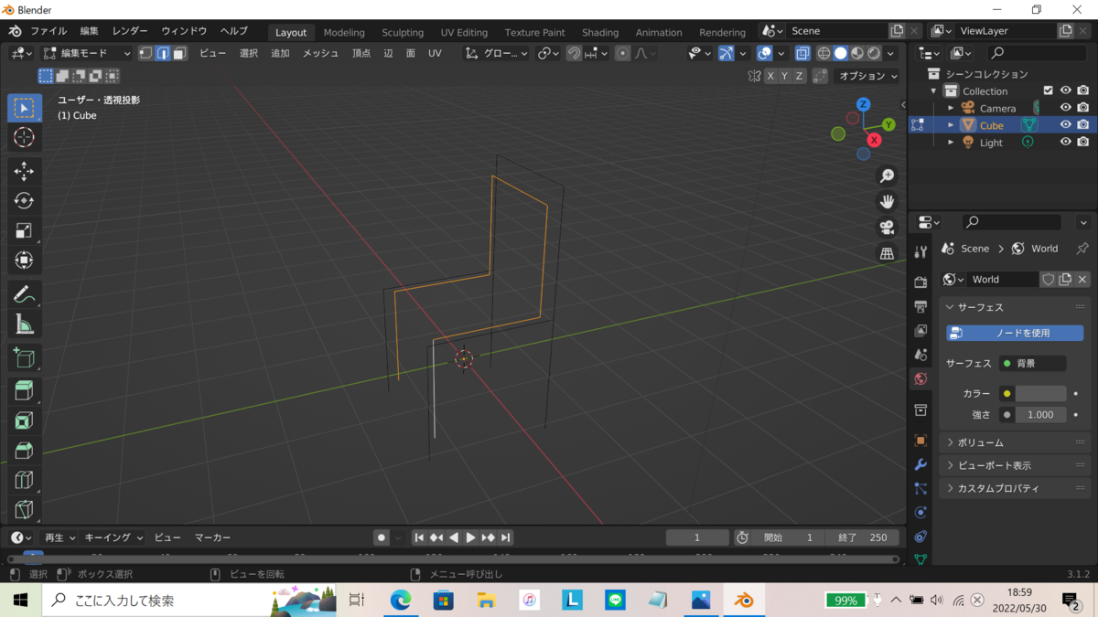1098x617 pixels.
Task: Activate the Transform tool
Action: click(x=25, y=261)
